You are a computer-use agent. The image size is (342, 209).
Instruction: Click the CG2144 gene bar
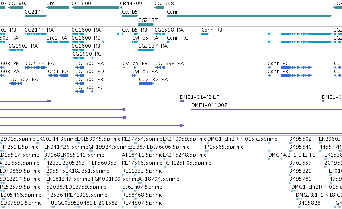(36, 16)
